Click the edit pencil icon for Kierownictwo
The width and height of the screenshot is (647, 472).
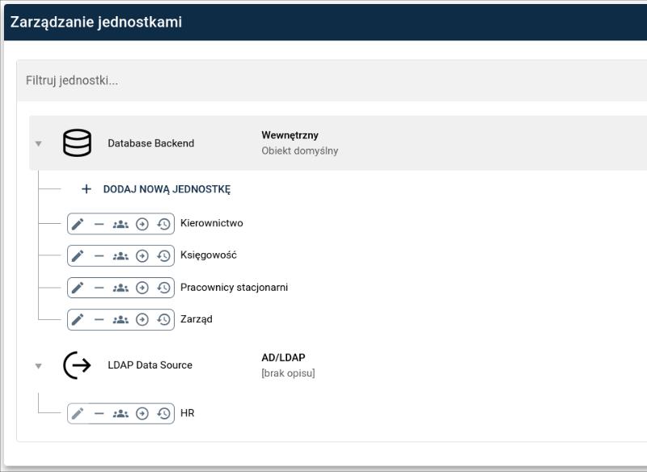78,224
